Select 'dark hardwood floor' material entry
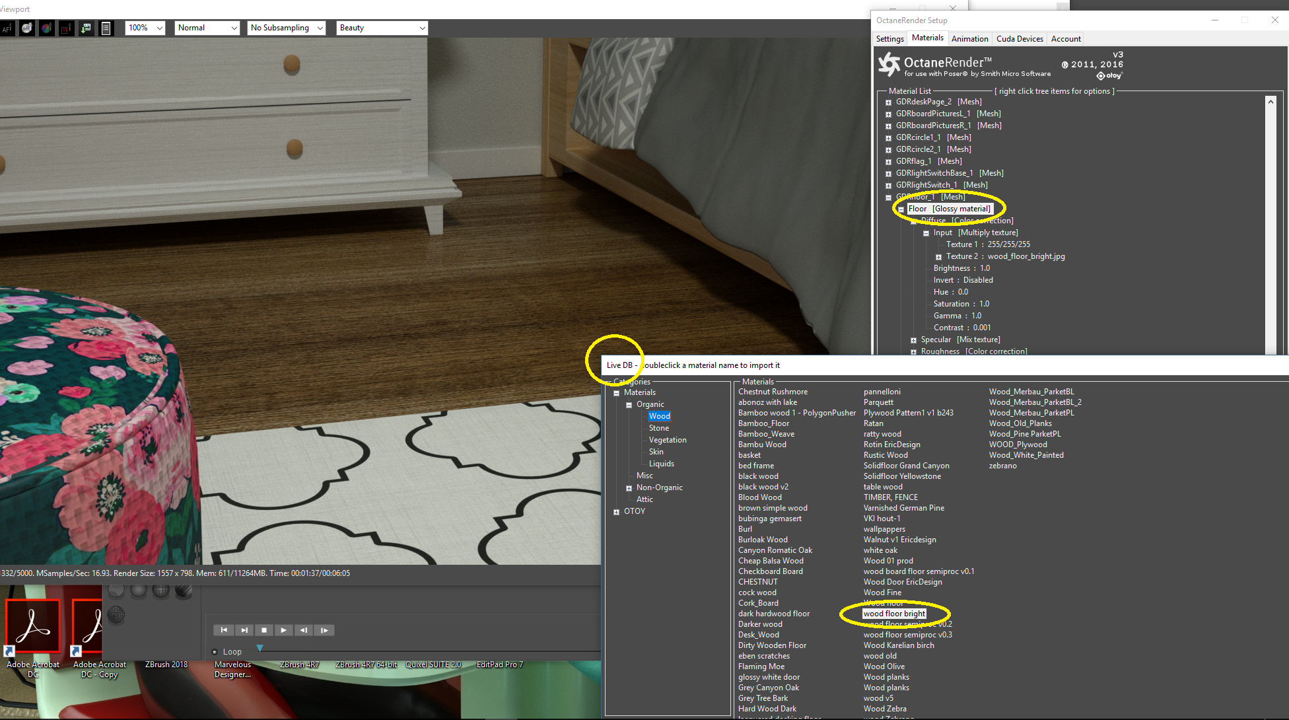This screenshot has height=720, width=1289. point(773,614)
